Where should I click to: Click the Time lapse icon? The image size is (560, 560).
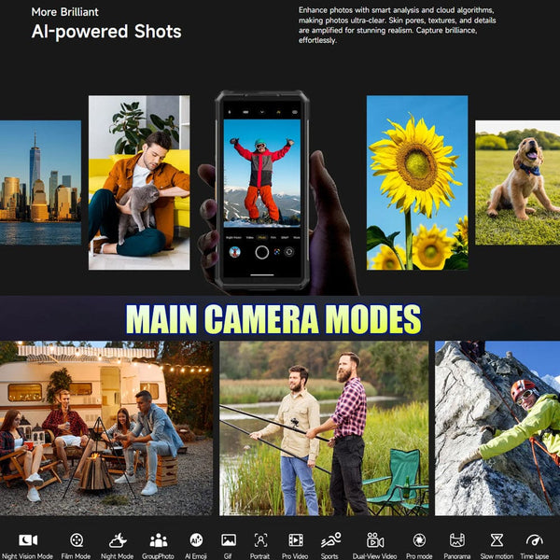pyautogui.click(x=534, y=539)
